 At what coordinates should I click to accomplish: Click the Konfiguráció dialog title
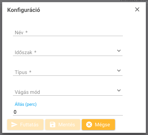24,10
